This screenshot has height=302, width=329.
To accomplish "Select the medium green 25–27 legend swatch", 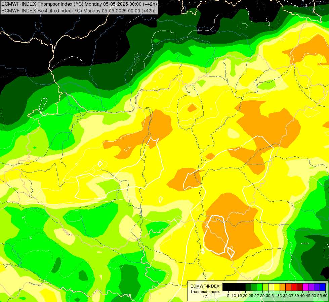I will (254, 287).
